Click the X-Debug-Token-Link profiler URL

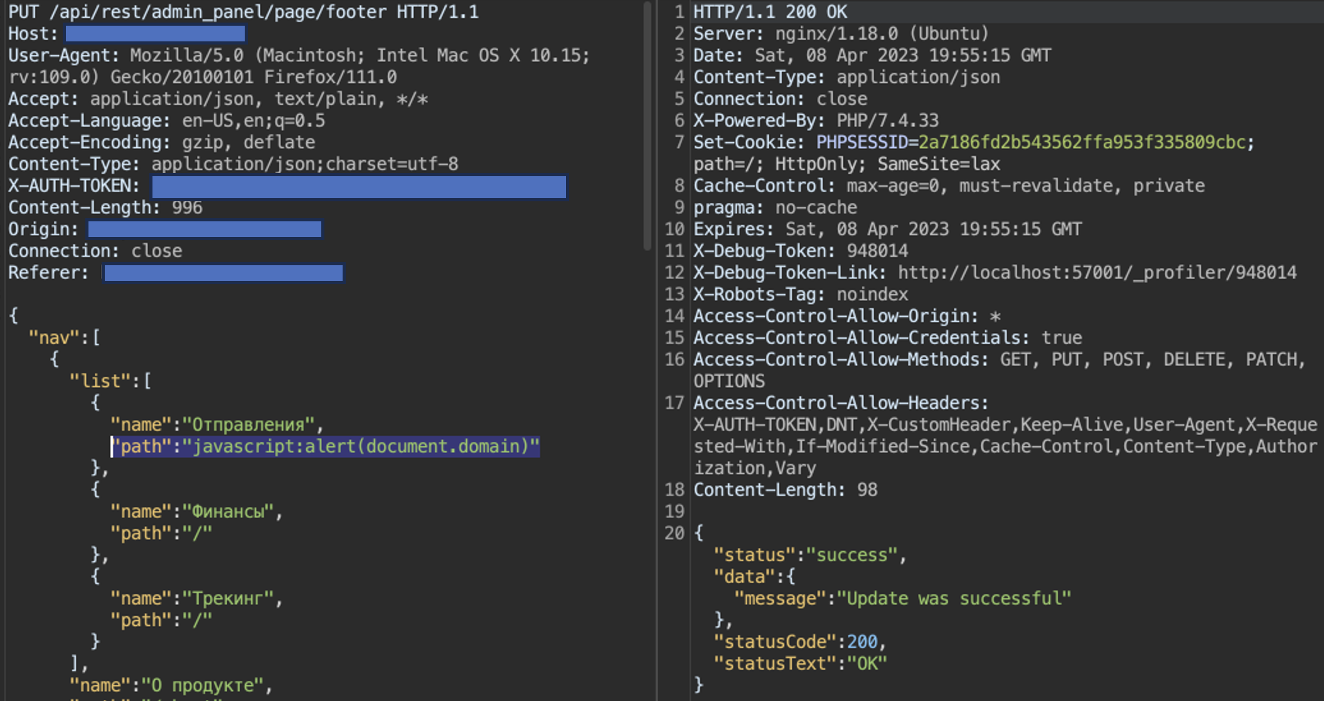coord(1096,273)
